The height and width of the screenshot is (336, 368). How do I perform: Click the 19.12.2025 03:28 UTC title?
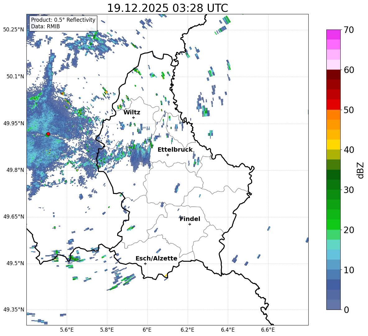168,8
